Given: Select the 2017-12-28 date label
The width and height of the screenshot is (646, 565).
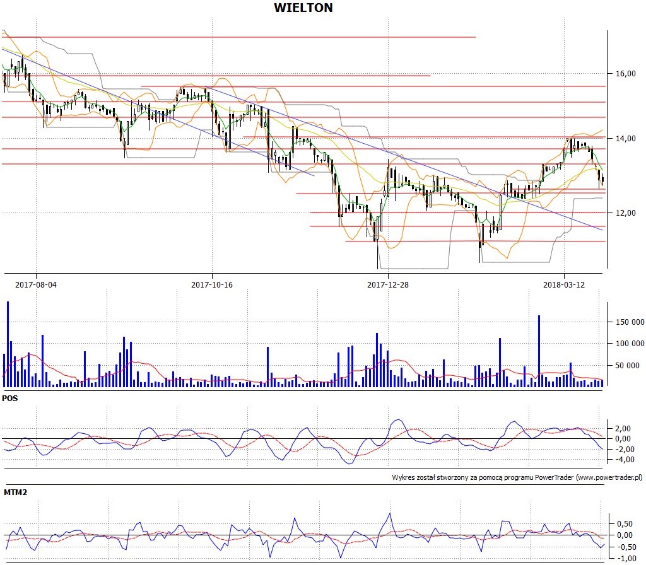Looking at the screenshot, I should (388, 284).
